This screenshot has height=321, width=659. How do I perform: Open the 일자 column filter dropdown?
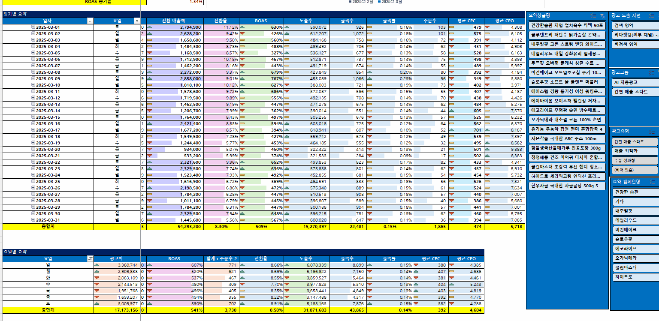click(x=90, y=21)
